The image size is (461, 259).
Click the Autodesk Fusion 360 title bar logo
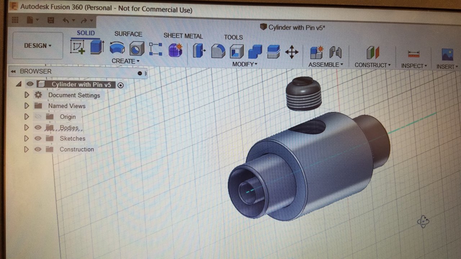click(14, 6)
